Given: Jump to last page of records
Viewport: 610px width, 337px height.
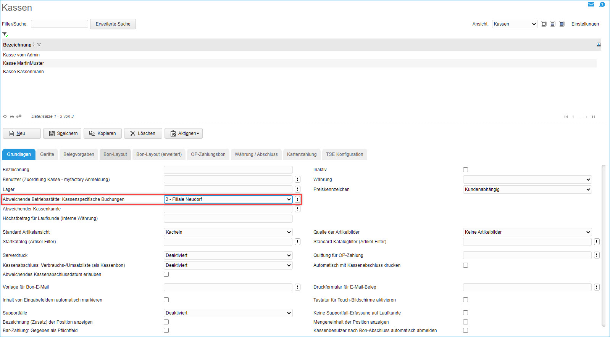Looking at the screenshot, I should click(x=594, y=117).
